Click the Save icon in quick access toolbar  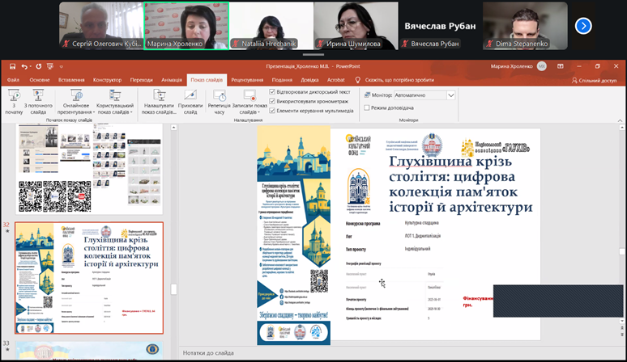pos(14,66)
